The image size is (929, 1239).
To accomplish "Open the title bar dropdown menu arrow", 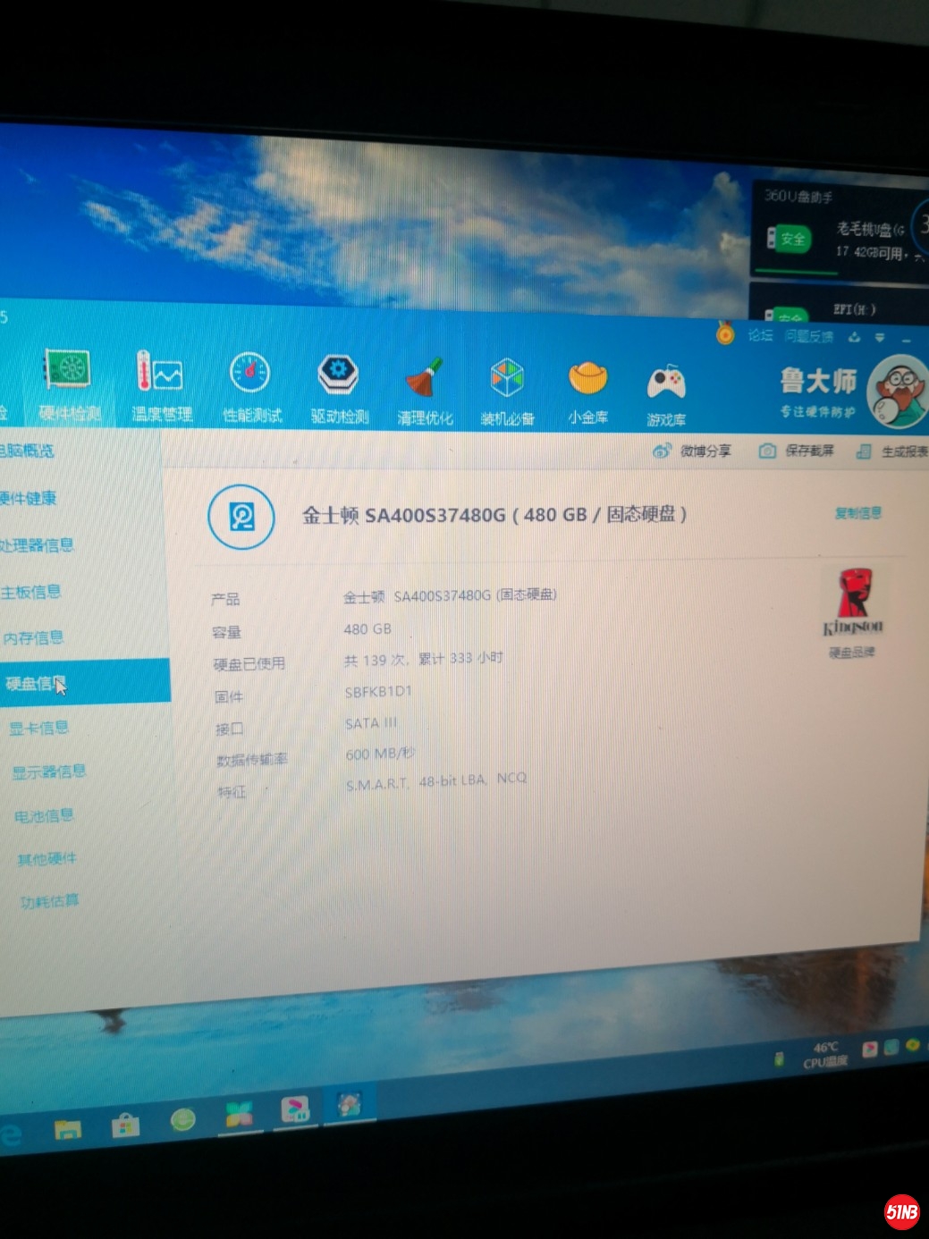I will 880,338.
